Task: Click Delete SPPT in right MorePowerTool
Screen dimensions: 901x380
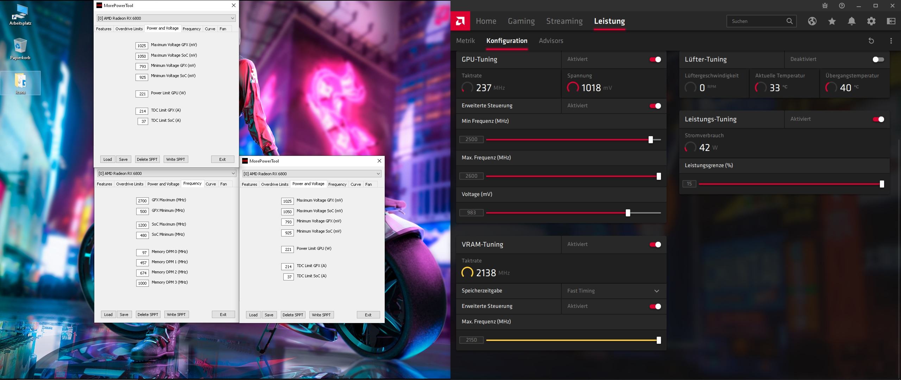Action: [293, 315]
